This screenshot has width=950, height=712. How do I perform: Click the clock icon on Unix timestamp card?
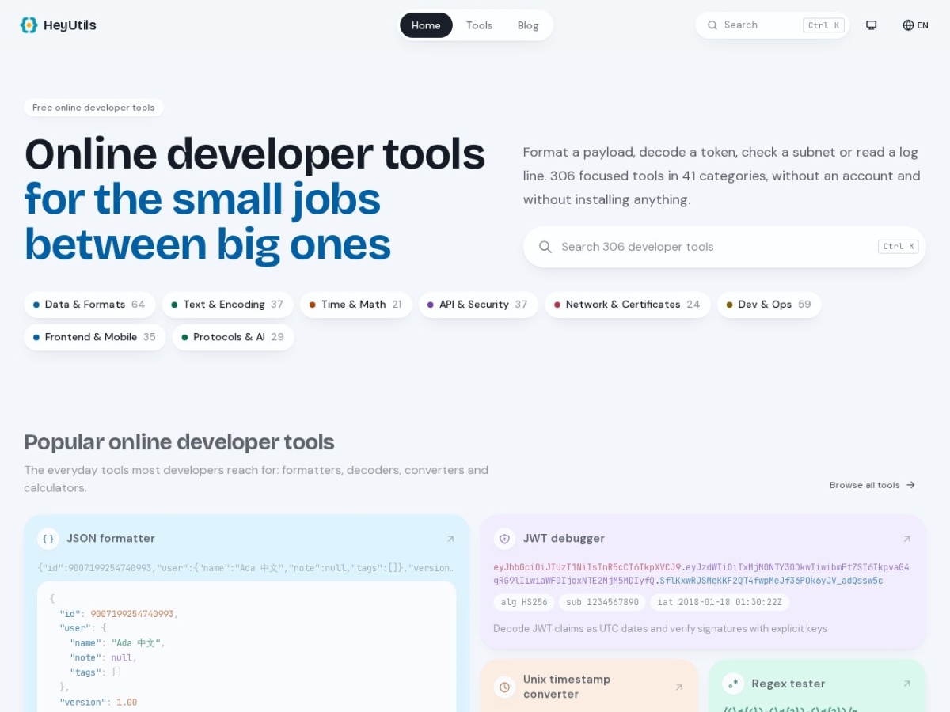504,687
